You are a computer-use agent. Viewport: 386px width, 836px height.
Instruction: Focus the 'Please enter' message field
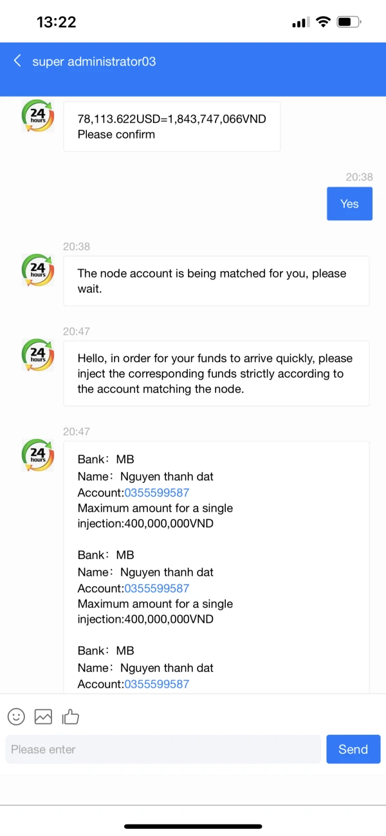(163, 749)
